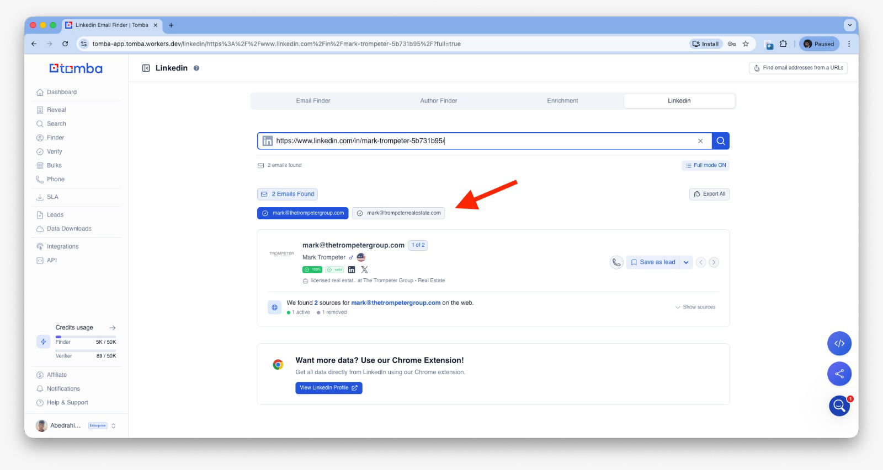Open the account switcher for Abedrahi…
Screen dimensions: 883x470
(113, 426)
